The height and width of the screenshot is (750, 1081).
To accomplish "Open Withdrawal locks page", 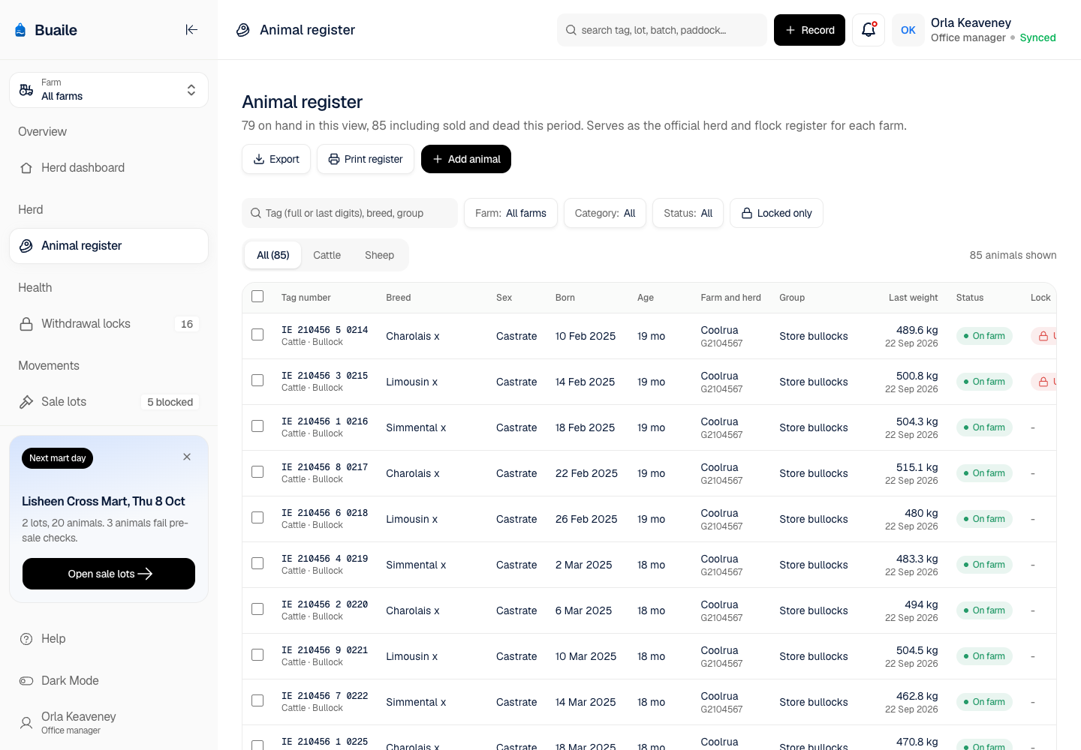I will (x=109, y=324).
